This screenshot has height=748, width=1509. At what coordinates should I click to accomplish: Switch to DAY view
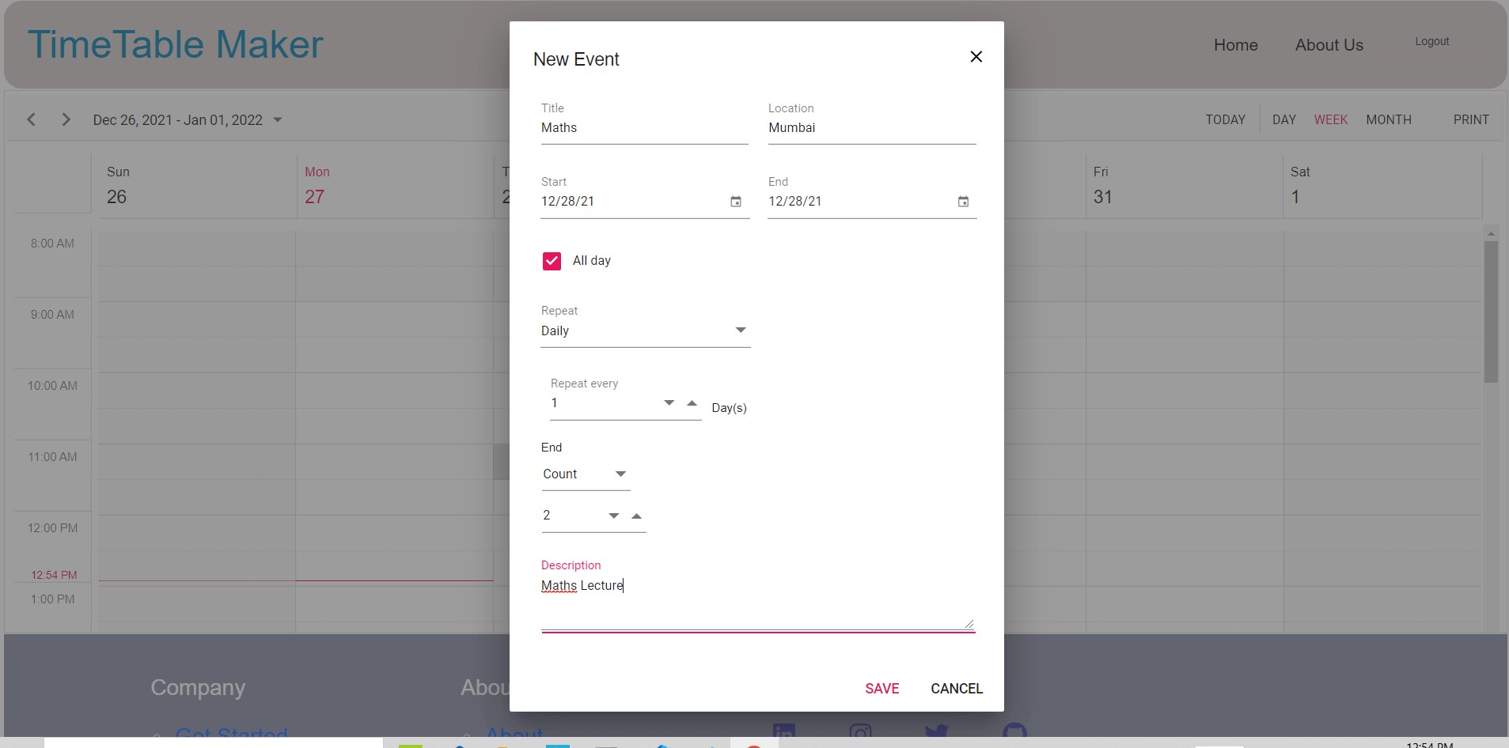[1283, 119]
